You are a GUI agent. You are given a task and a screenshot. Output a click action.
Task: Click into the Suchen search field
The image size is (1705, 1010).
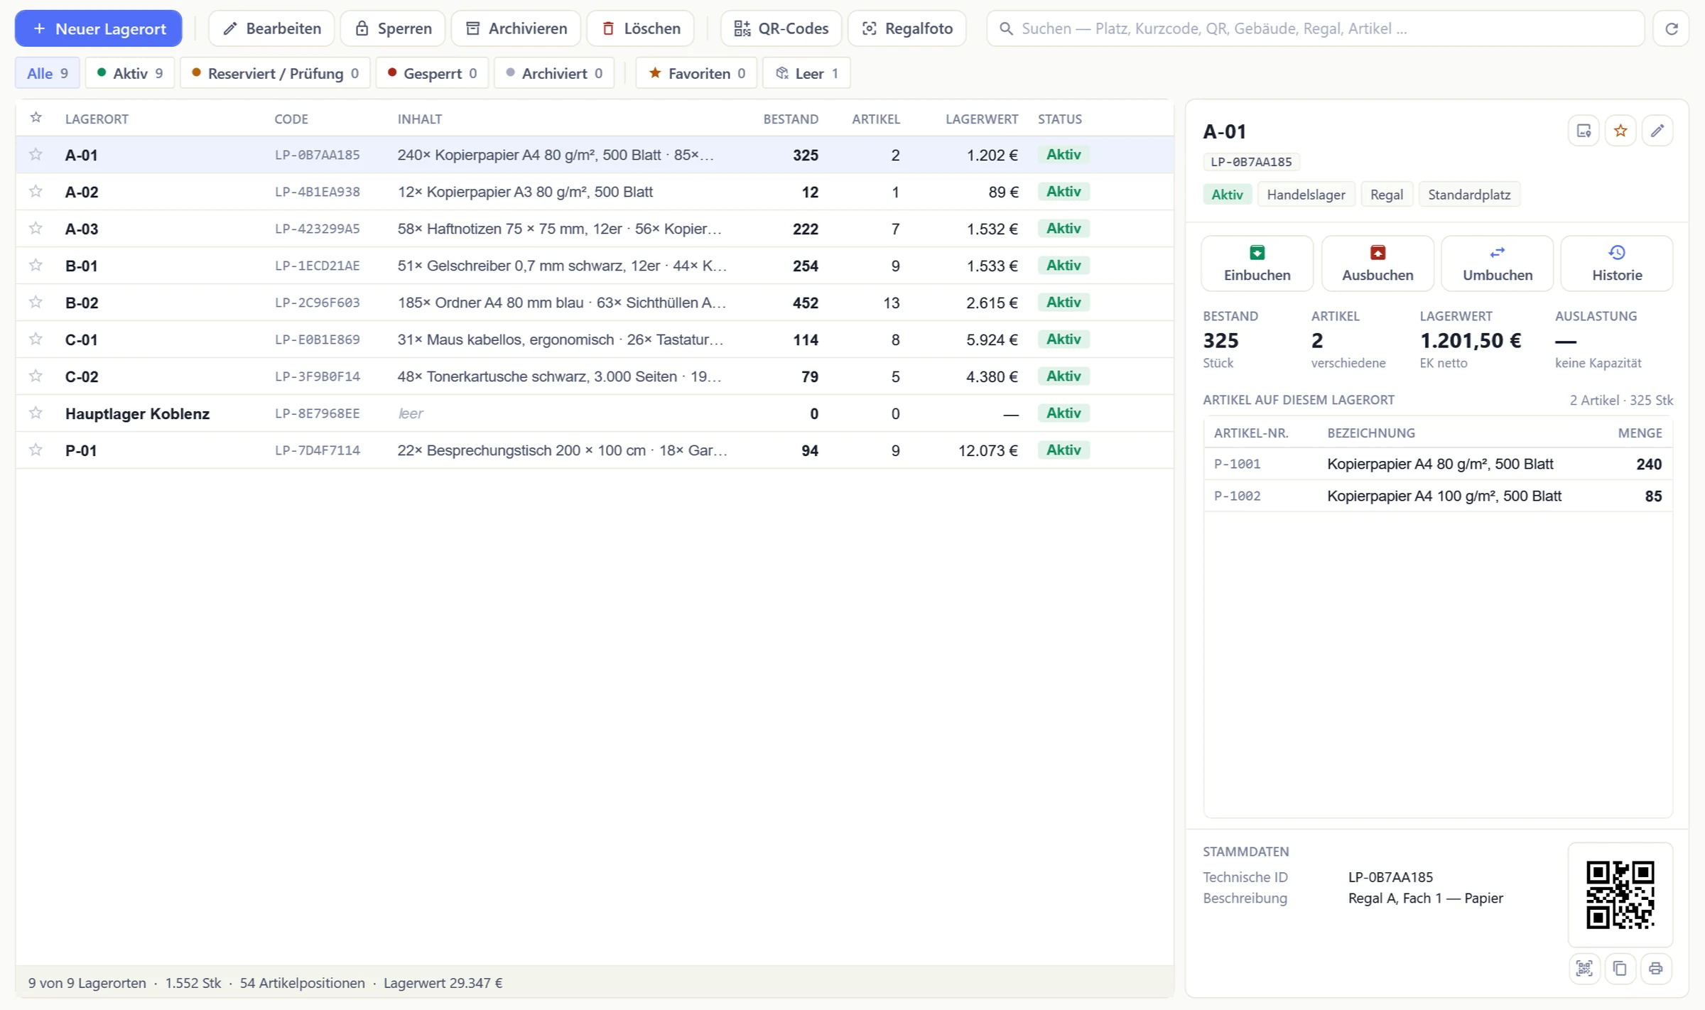[x=1316, y=28]
